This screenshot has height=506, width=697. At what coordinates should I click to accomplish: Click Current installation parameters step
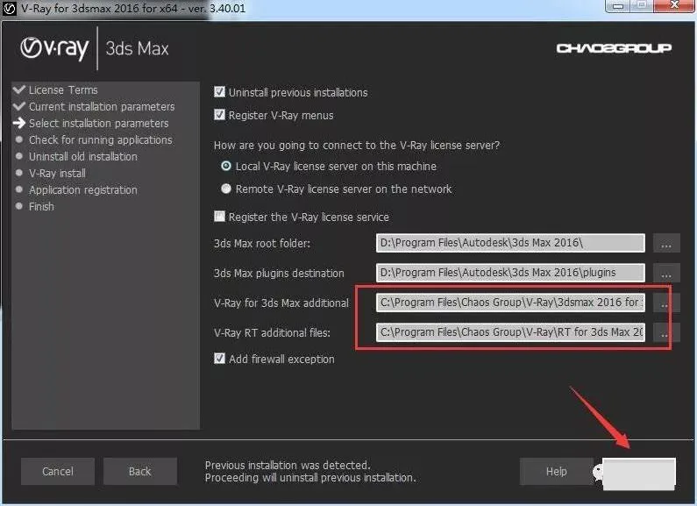[x=102, y=107]
